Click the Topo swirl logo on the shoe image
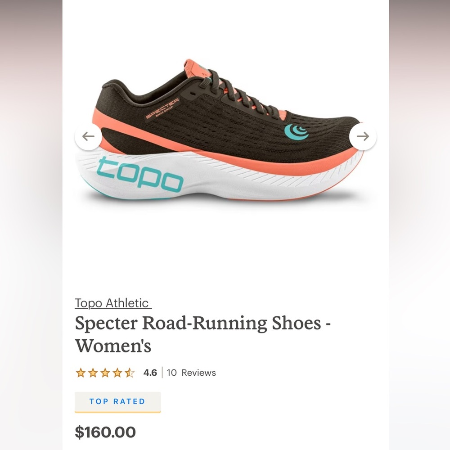 coord(297,132)
